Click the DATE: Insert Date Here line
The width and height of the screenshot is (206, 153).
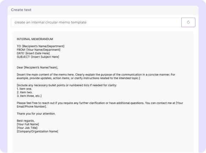pyautogui.click(x=33, y=53)
